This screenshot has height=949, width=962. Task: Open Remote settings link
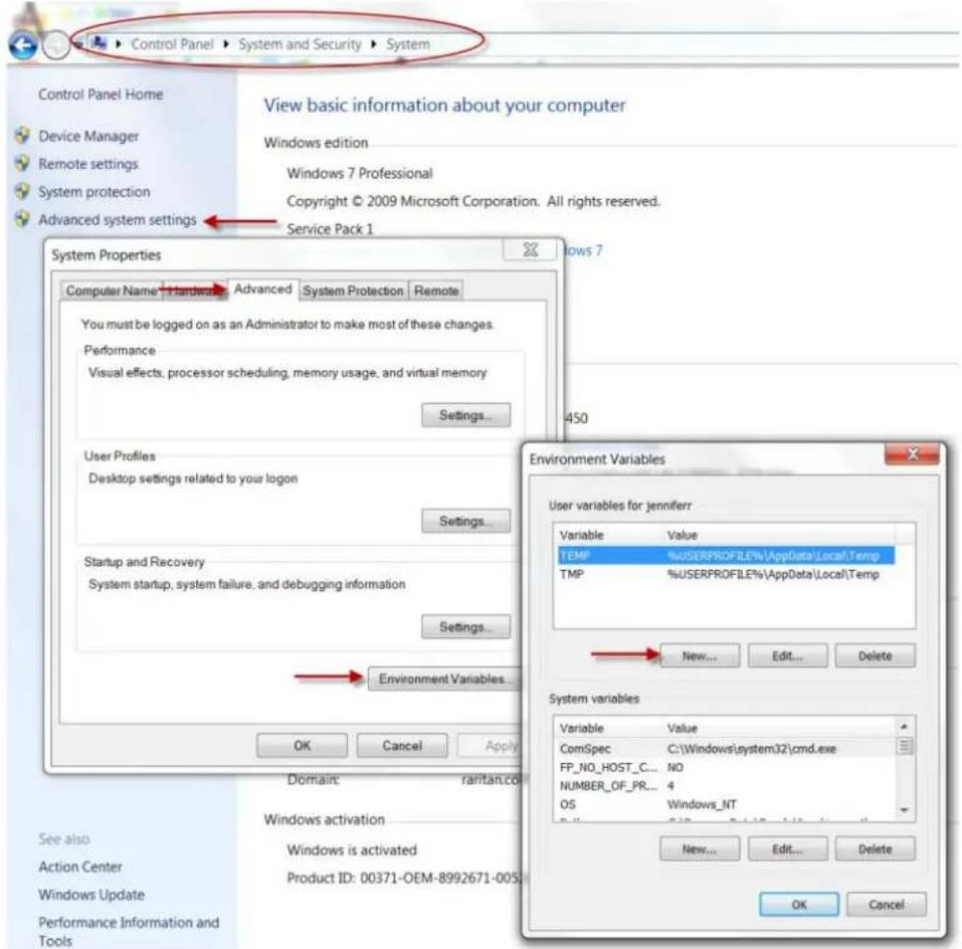89,164
